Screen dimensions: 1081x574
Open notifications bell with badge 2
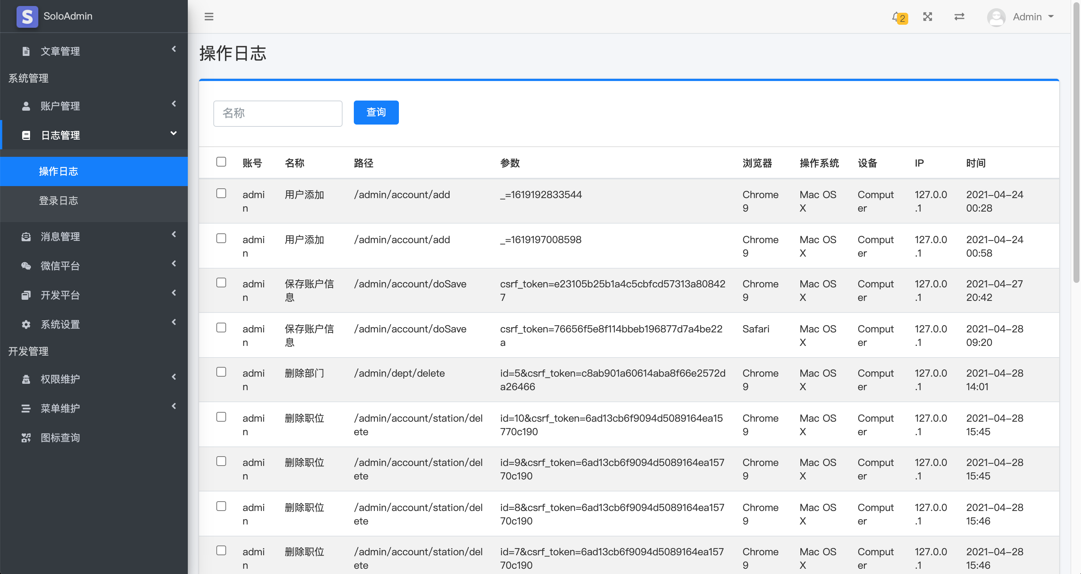click(x=899, y=17)
